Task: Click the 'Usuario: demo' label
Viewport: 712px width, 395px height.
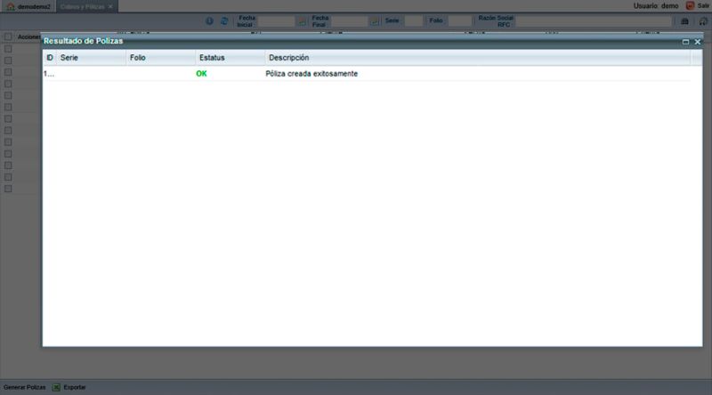Action: [656, 6]
